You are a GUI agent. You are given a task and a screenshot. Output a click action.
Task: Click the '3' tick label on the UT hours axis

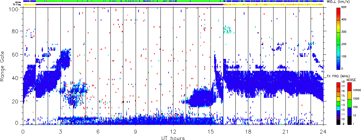61,131
